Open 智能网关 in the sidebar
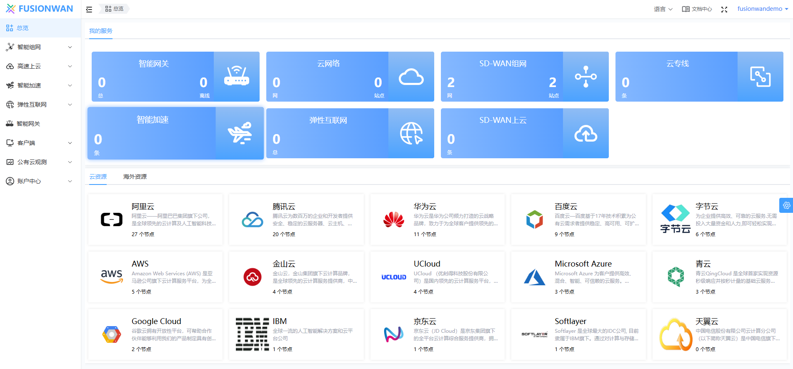 [40, 124]
